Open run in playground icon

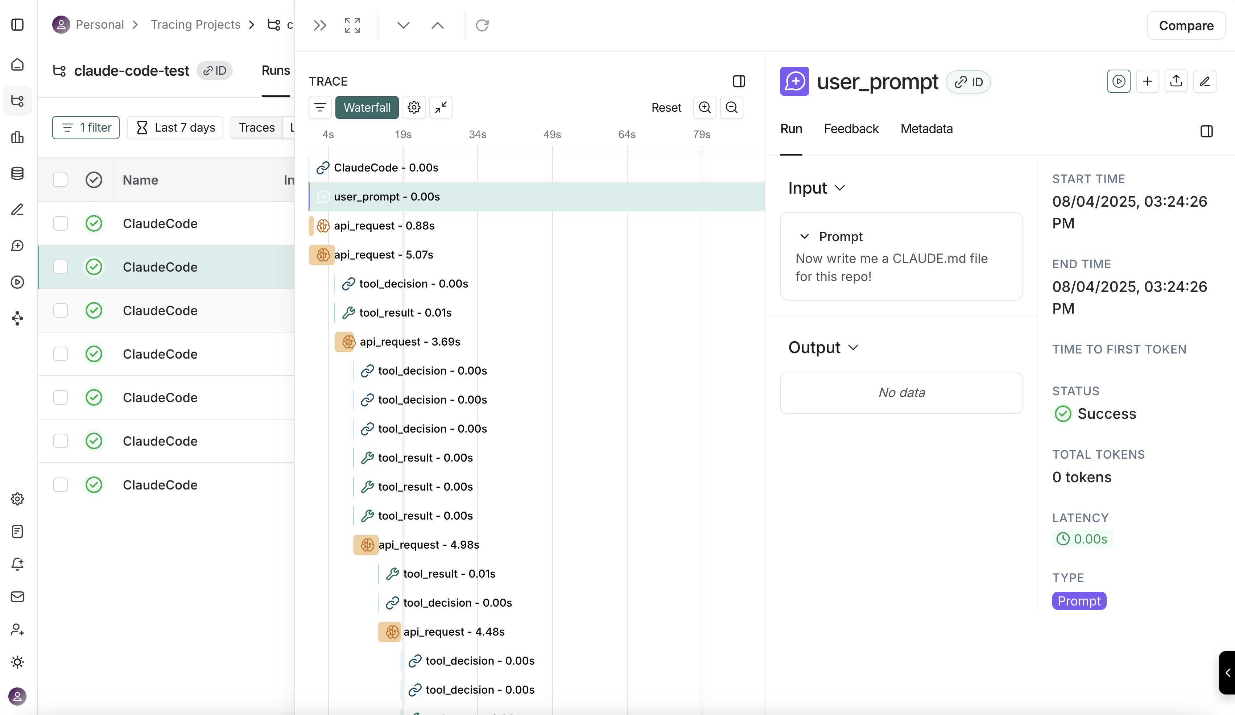pos(1118,81)
